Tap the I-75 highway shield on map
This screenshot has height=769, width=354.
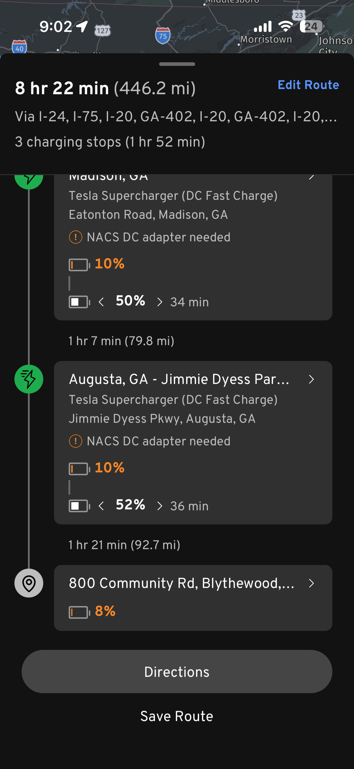tap(163, 36)
